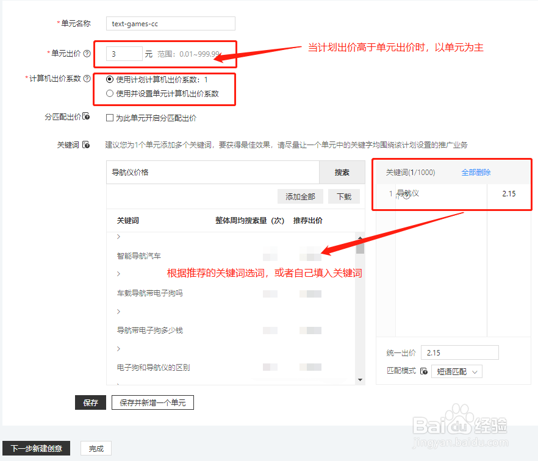Open the 计算机出价系数 help icon

pyautogui.click(x=86, y=78)
